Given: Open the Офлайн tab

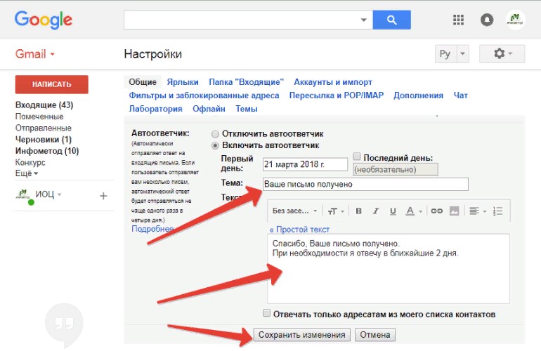Looking at the screenshot, I should tap(209, 109).
